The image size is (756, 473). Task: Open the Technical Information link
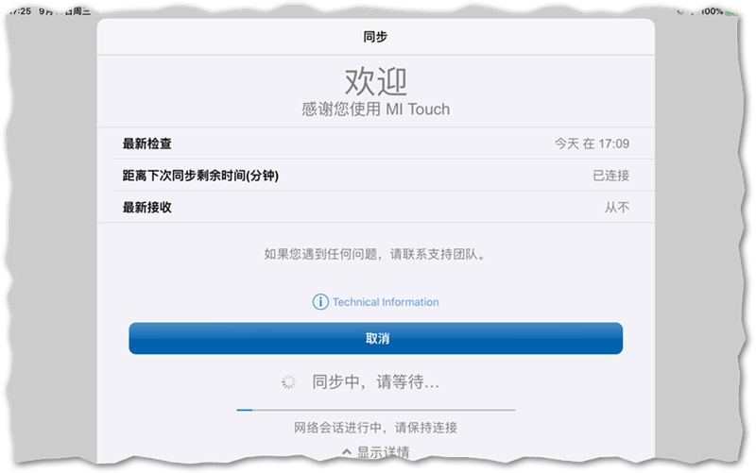pyautogui.click(x=386, y=302)
